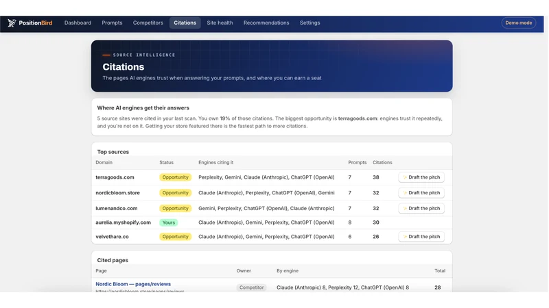549x308 pixels.
Task: Click the Opportunity badge for velvethare.co
Action: pos(176,236)
